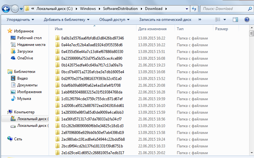Click the cloud icon beside OneDrive

tap(13, 58)
